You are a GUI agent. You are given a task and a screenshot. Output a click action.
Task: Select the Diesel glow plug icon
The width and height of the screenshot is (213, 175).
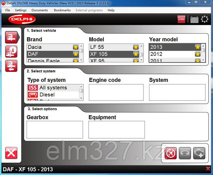coord(33,94)
